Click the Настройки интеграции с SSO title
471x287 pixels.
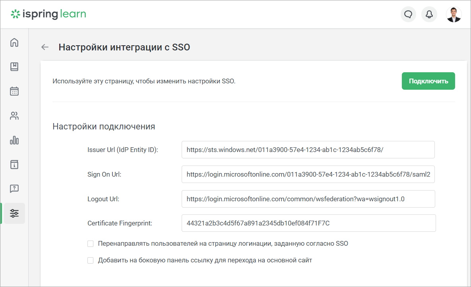click(x=124, y=47)
